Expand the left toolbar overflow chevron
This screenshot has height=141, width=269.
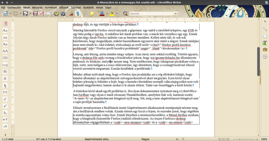click(5, 135)
